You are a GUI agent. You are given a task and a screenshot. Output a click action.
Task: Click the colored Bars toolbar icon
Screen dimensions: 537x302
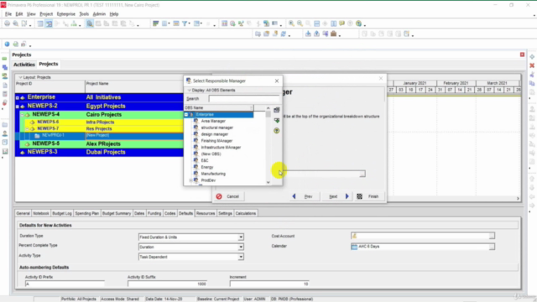tap(155, 23)
